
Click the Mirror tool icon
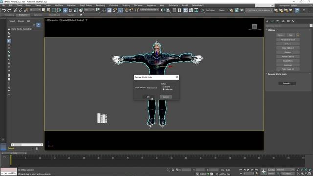point(163,10)
